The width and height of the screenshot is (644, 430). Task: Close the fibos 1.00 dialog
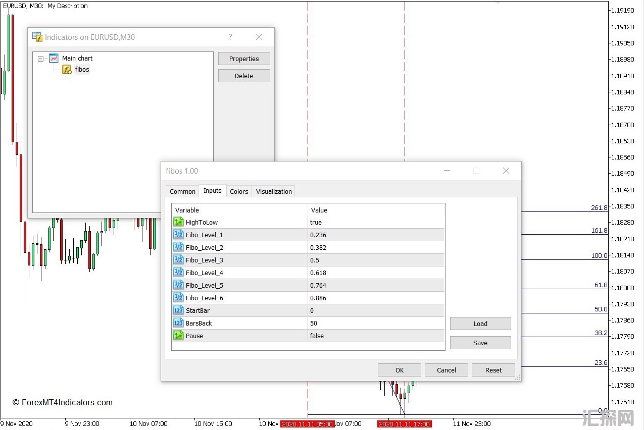coord(506,171)
